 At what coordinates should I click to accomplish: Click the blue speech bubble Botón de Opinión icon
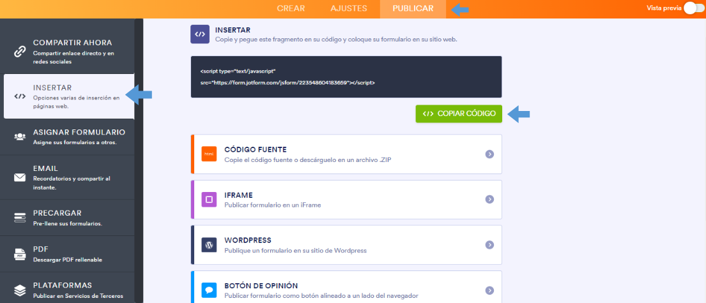[x=209, y=290]
